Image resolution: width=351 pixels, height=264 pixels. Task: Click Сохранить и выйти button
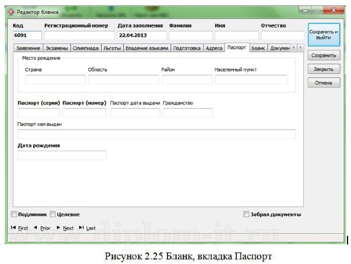323,34
